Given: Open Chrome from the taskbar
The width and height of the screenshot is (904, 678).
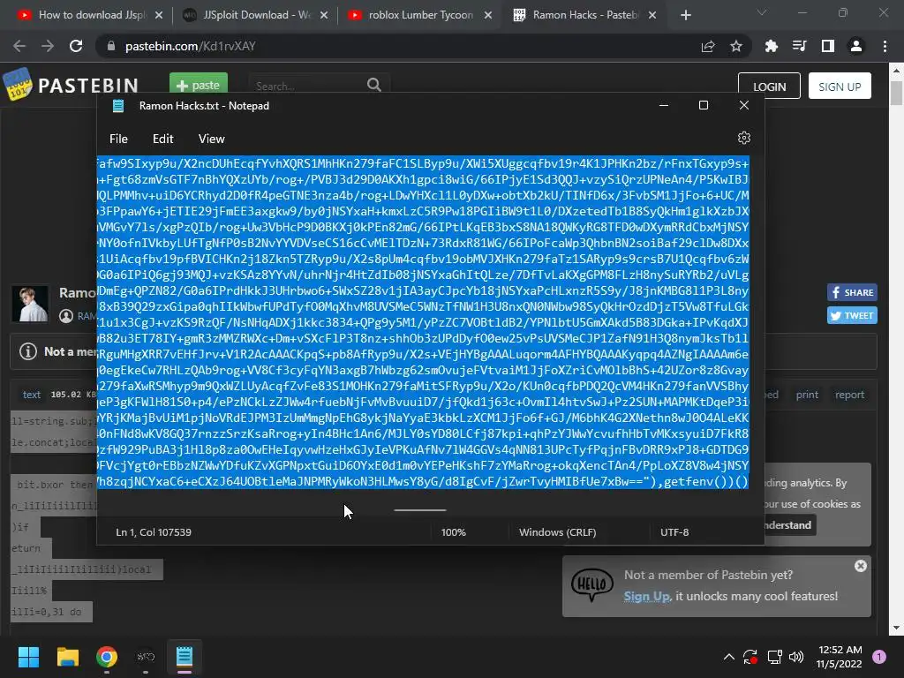Looking at the screenshot, I should coord(107,657).
